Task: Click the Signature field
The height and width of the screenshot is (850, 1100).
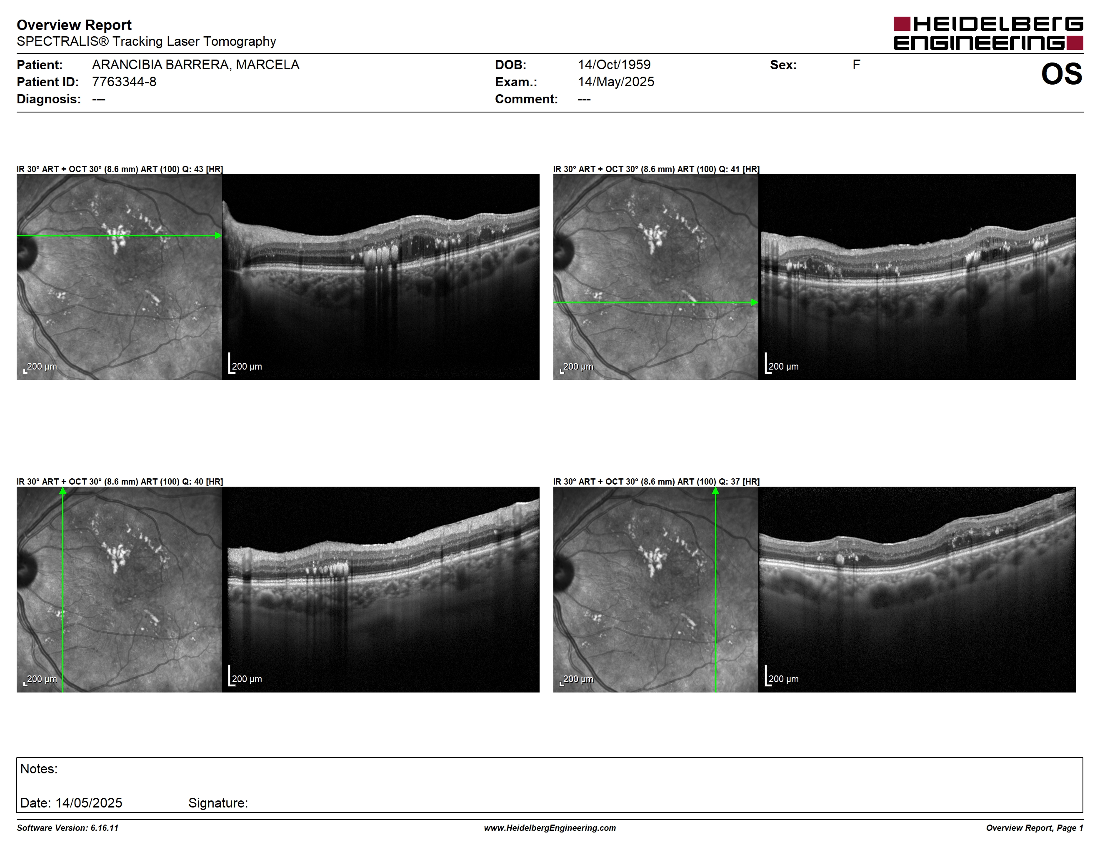Action: [218, 803]
